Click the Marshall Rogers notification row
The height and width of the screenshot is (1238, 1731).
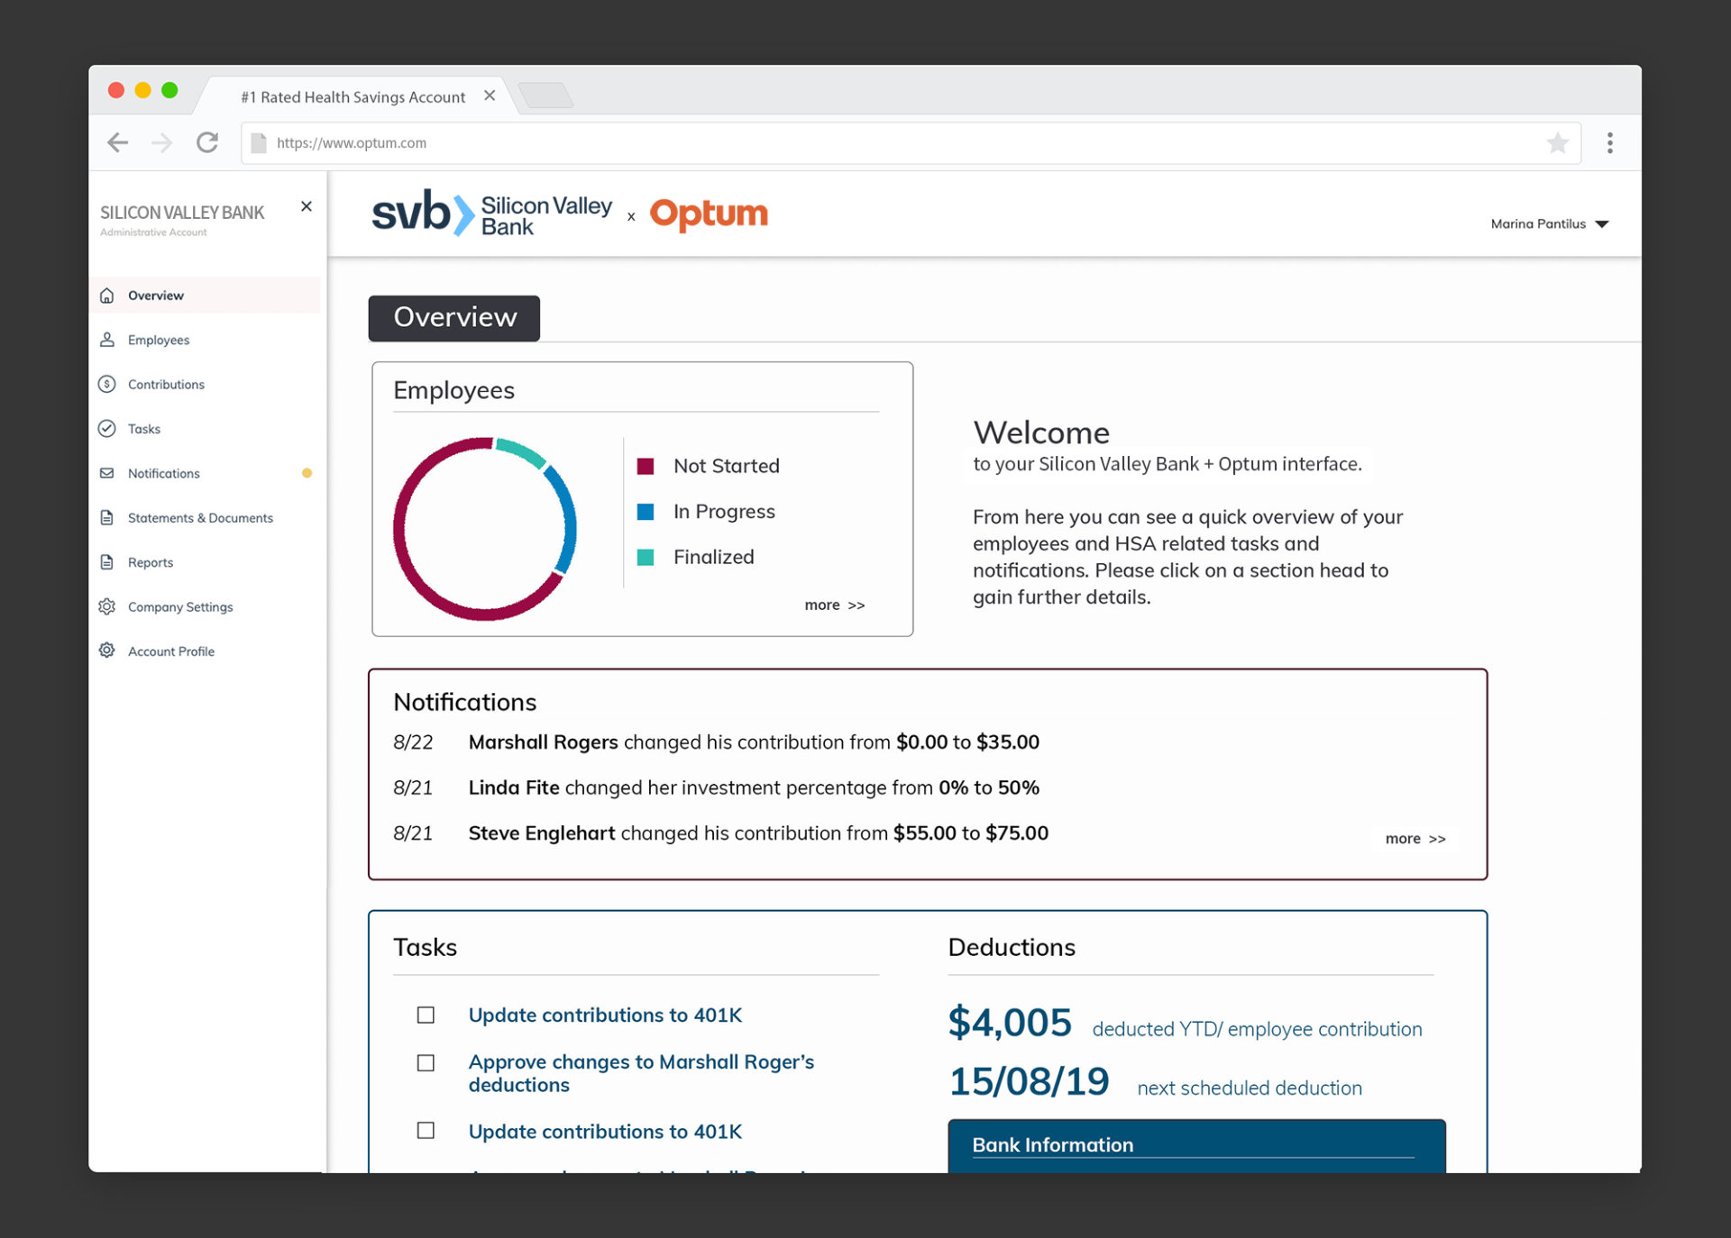tap(716, 742)
